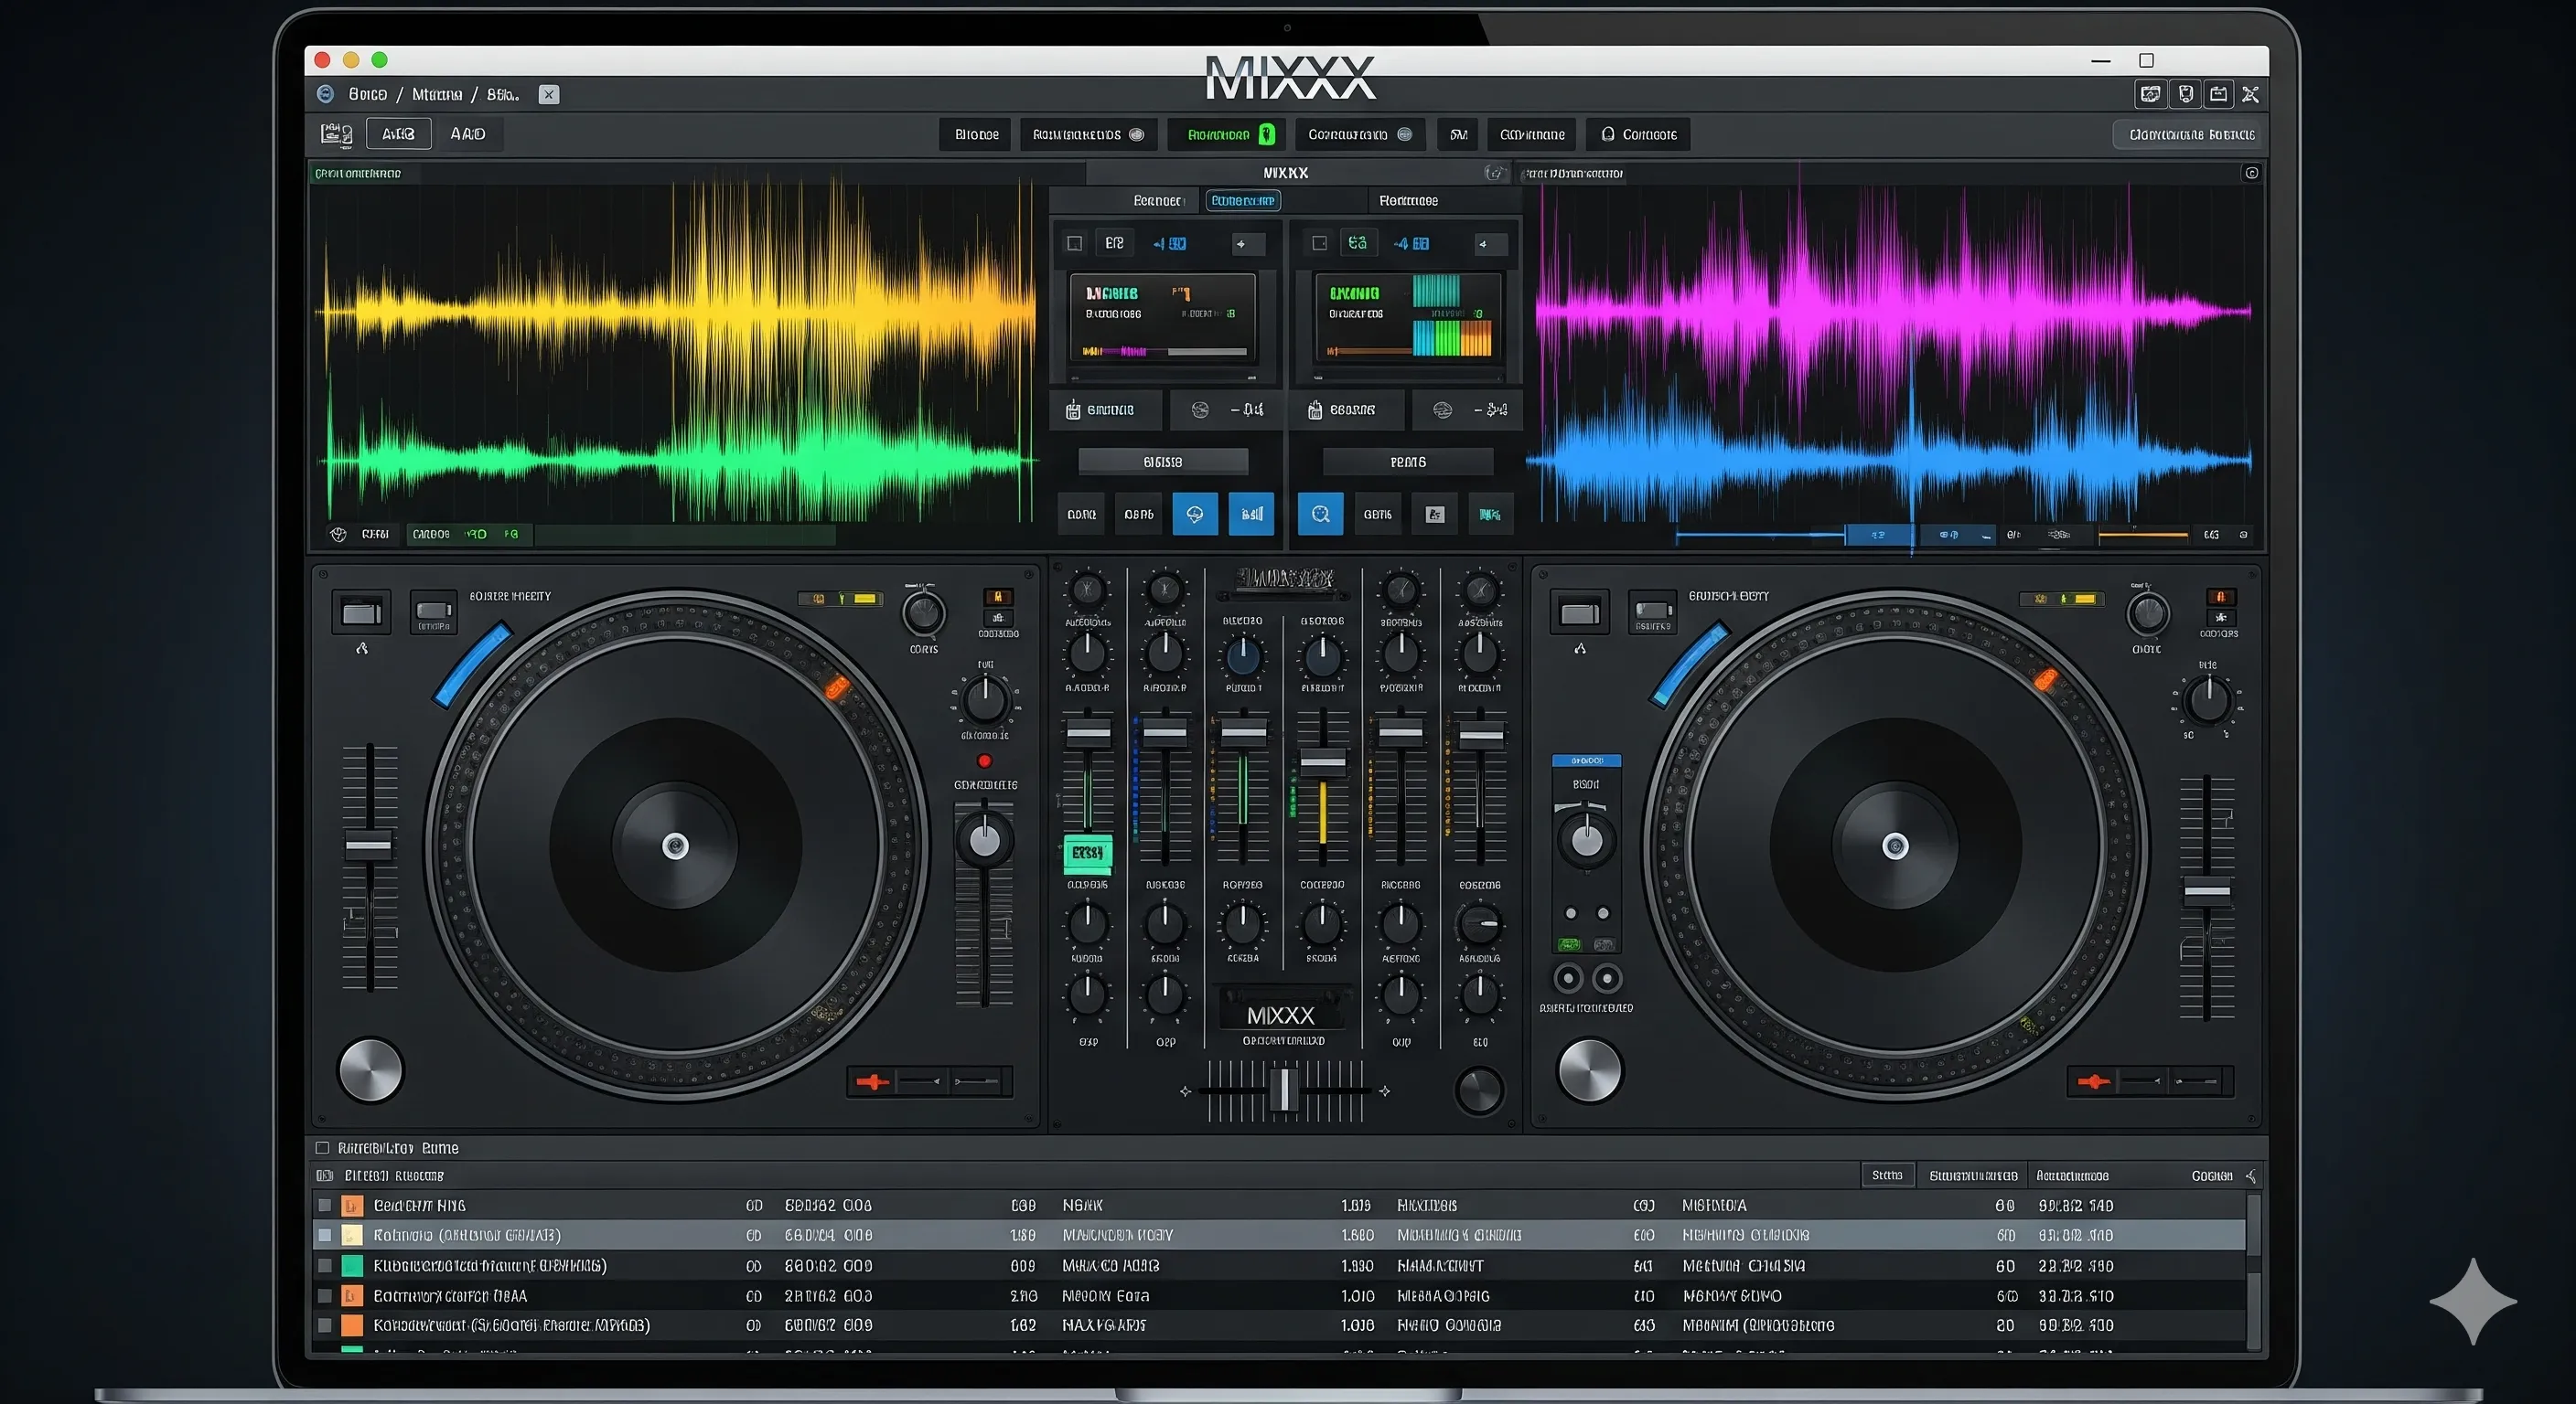Tick the checkbox of the teal-cover library row

coord(325,1266)
